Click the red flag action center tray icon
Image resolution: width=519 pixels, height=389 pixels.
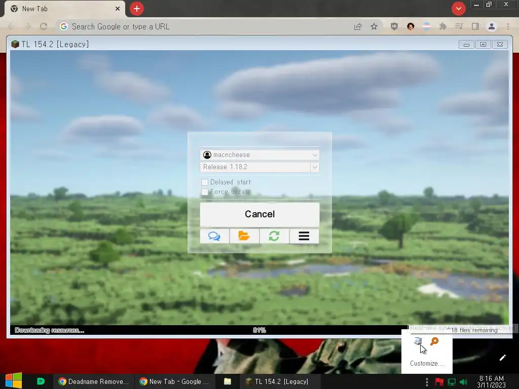coord(439,382)
